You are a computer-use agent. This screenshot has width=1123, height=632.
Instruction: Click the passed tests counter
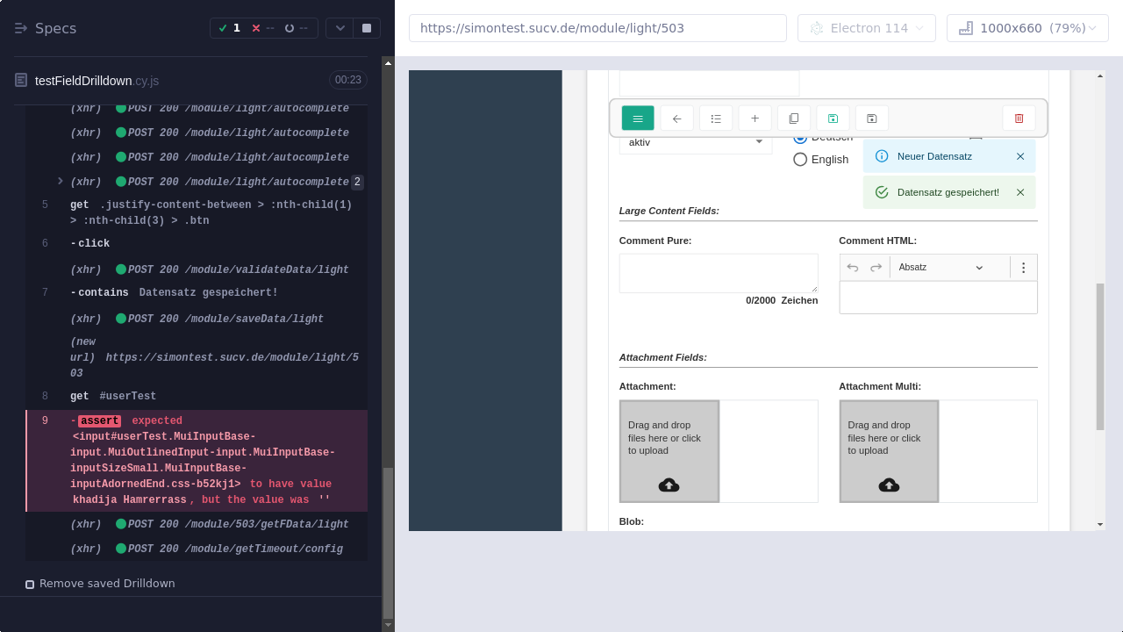coord(229,28)
